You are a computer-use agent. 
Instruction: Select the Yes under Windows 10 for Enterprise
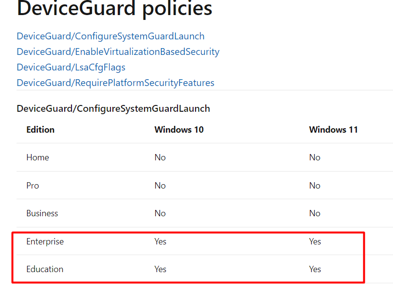coord(161,241)
